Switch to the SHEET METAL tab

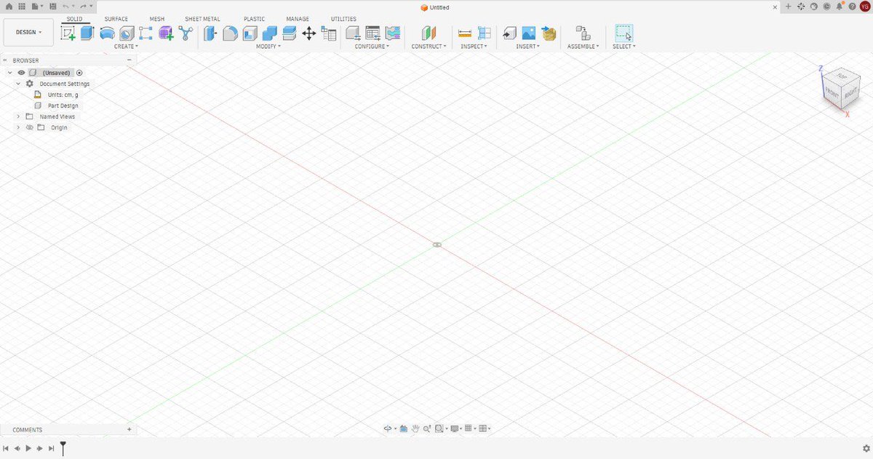[x=202, y=19]
